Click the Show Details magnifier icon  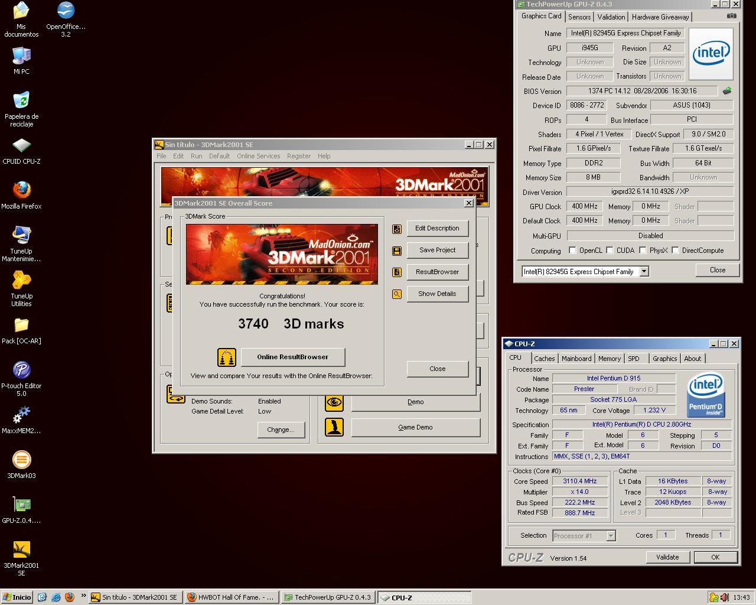click(397, 294)
